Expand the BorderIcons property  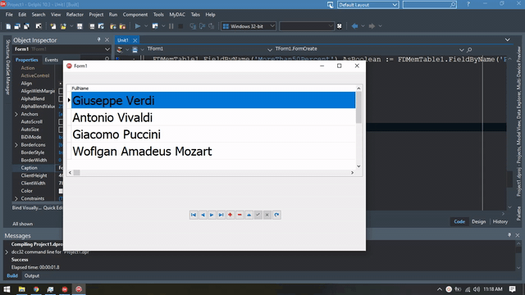coord(16,145)
